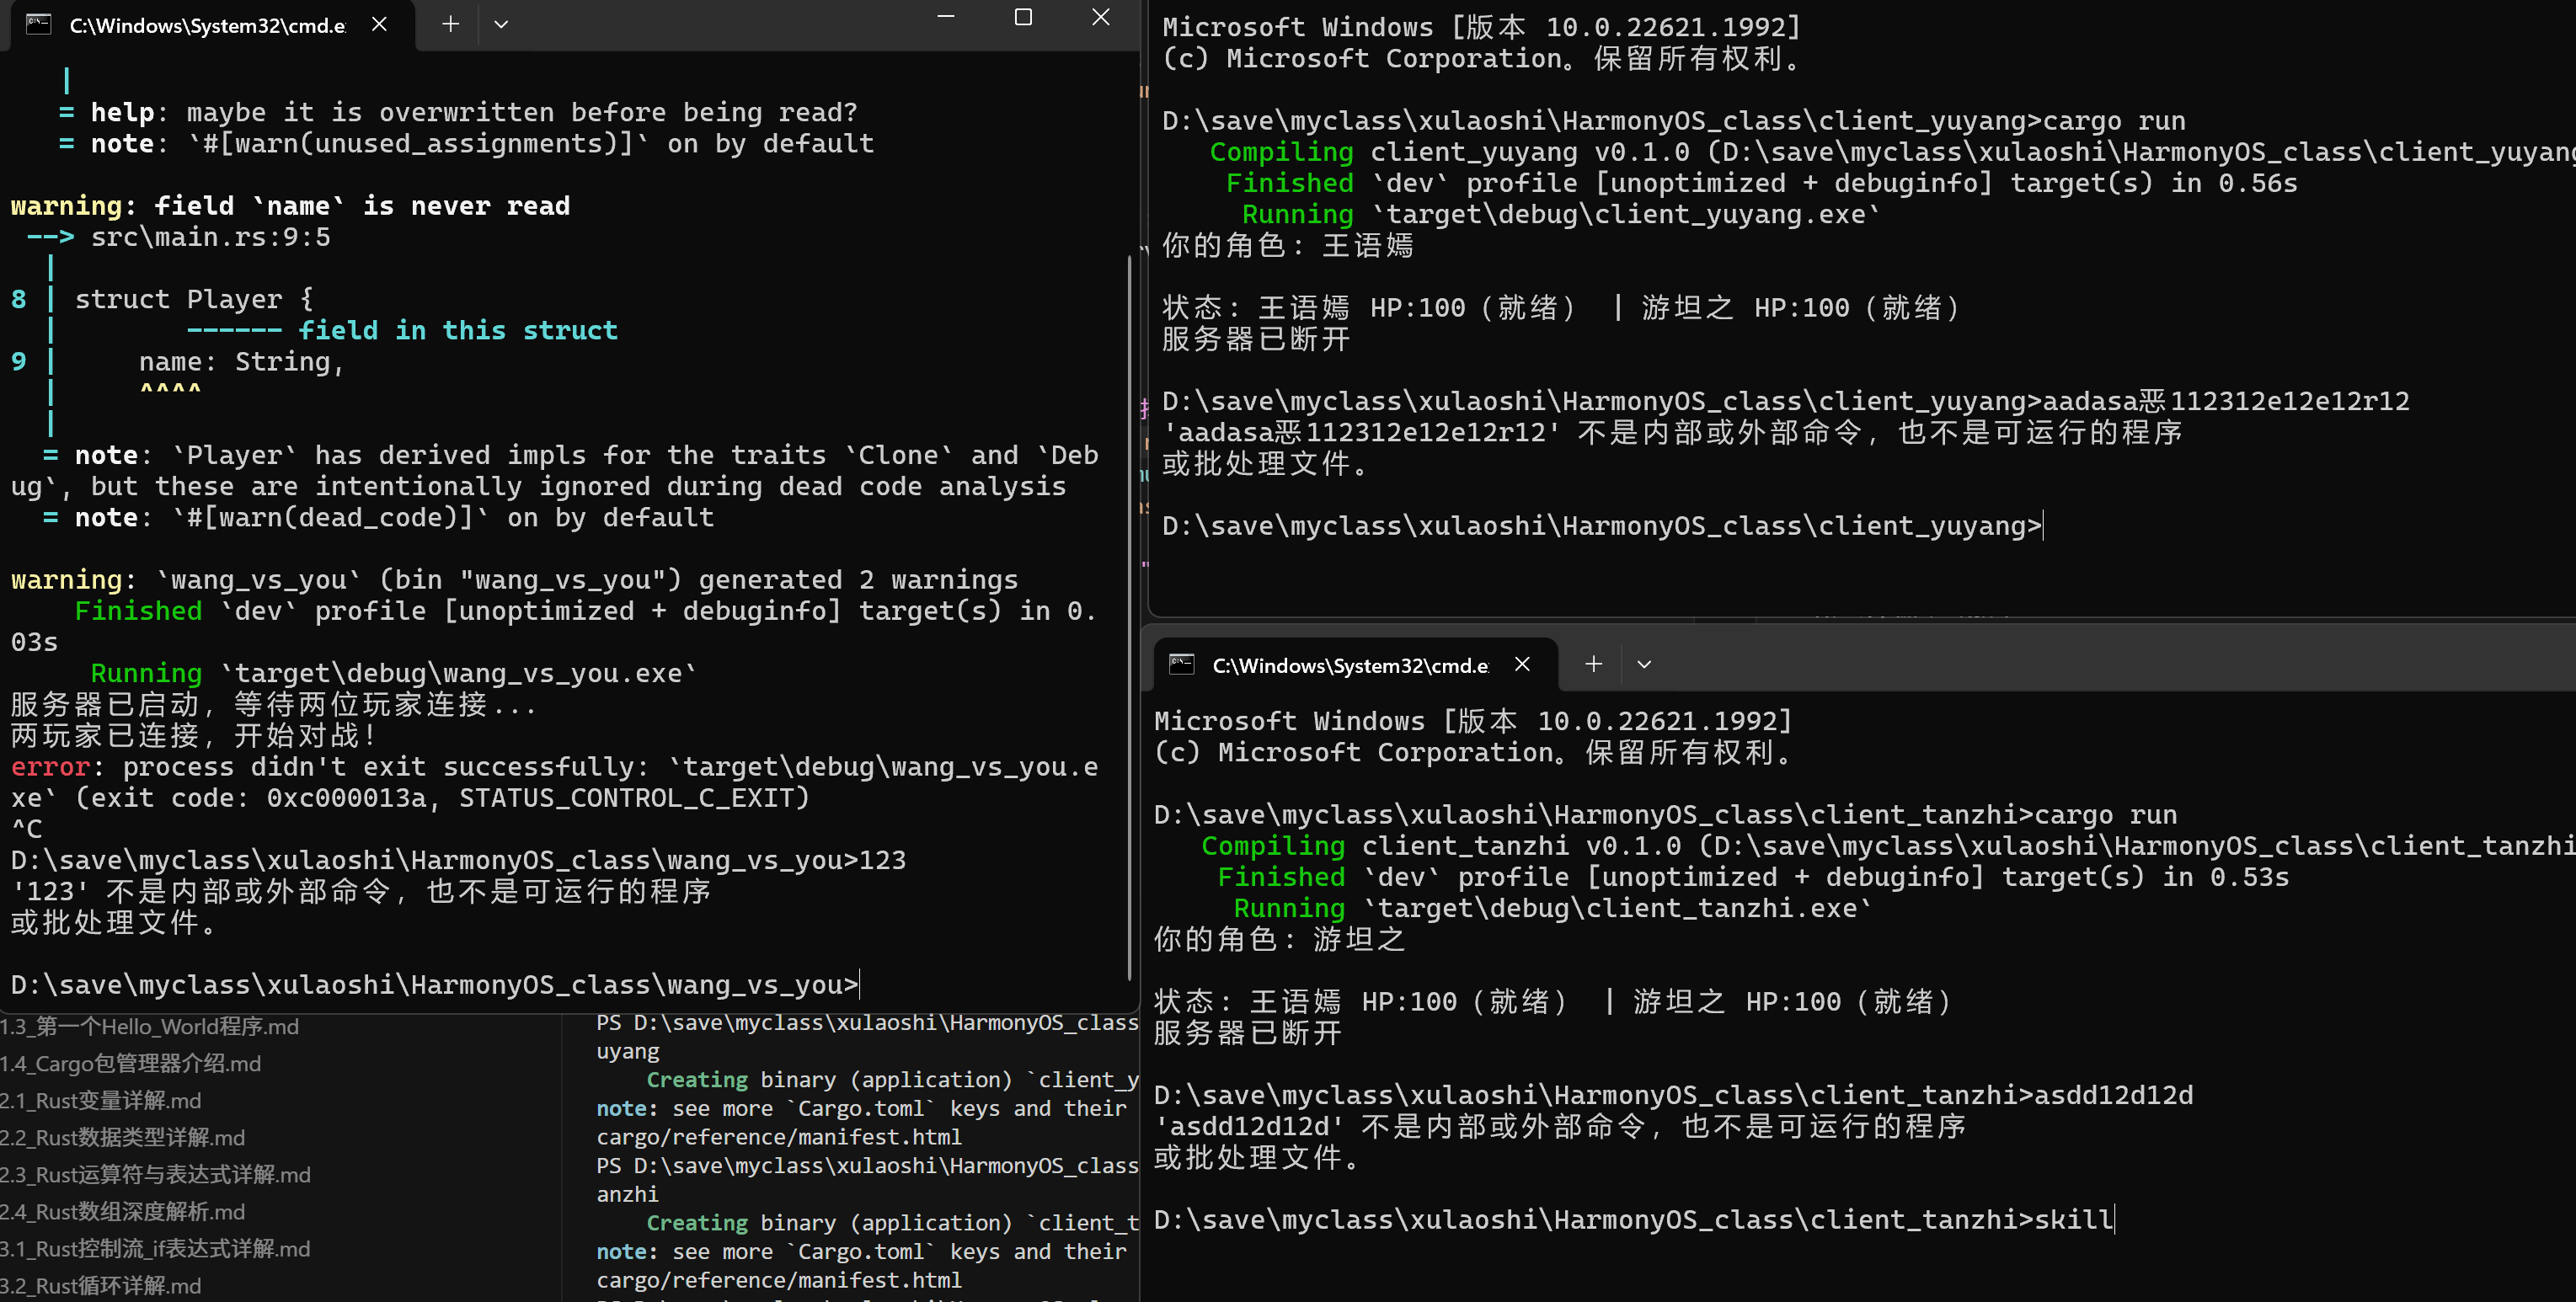Image resolution: width=2576 pixels, height=1302 pixels.
Task: Maximize the left terminal window
Action: click(1023, 17)
